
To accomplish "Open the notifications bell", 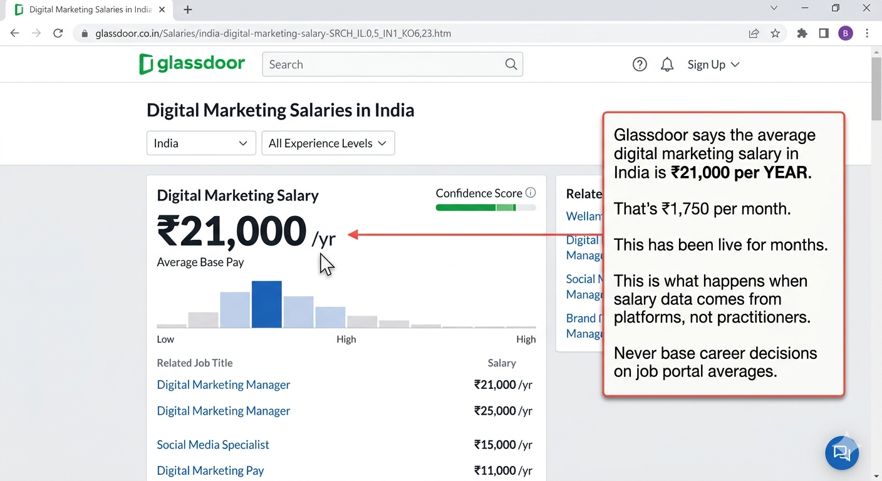I will 667,65.
